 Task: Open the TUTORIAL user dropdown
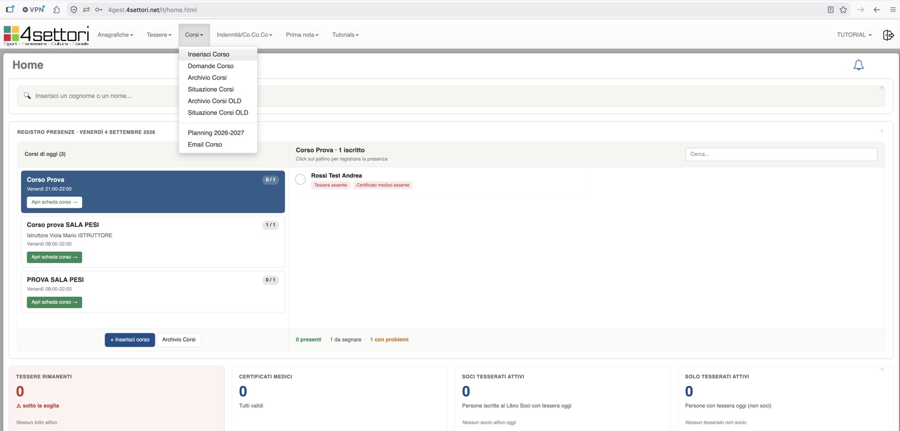click(854, 35)
